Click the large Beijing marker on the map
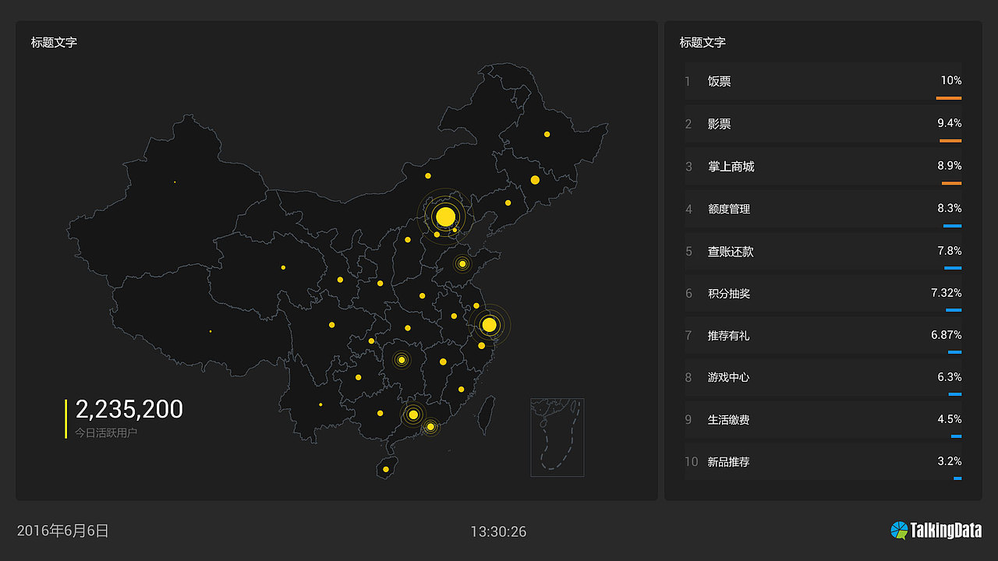 coord(444,216)
